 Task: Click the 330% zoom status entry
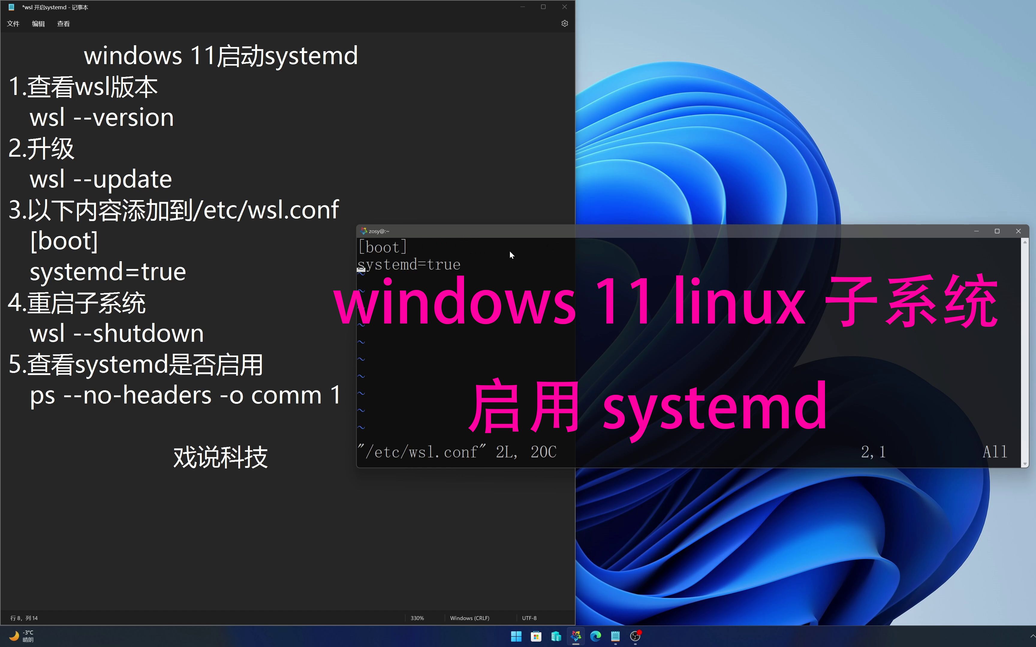[x=417, y=618]
